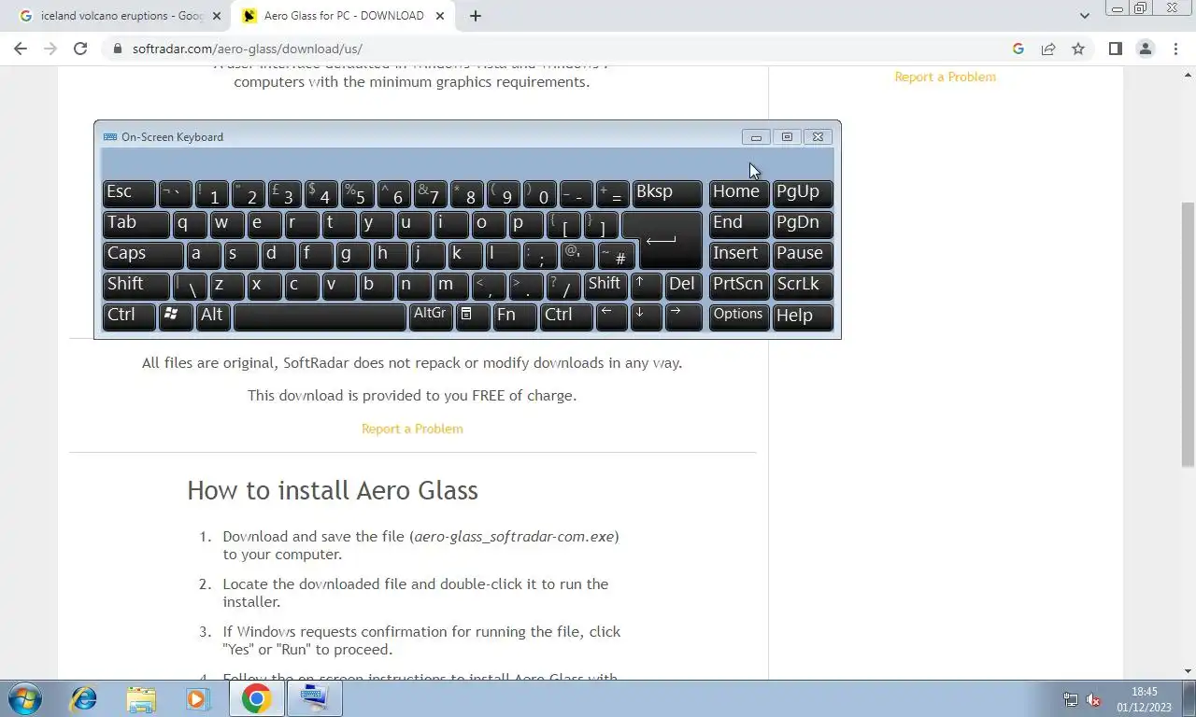
Task: Toggle the AltGr key on On-Screen Keyboard
Action: [x=431, y=316]
